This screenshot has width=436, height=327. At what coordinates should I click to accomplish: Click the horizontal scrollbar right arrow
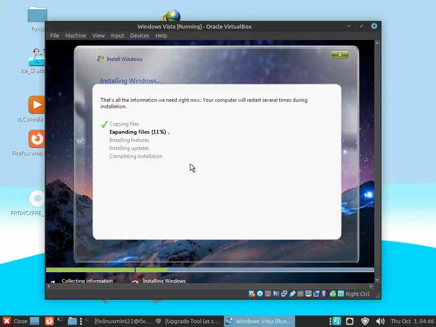tap(371, 286)
